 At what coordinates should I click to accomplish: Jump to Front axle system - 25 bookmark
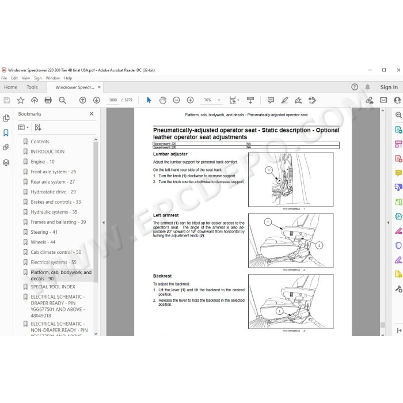(53, 172)
